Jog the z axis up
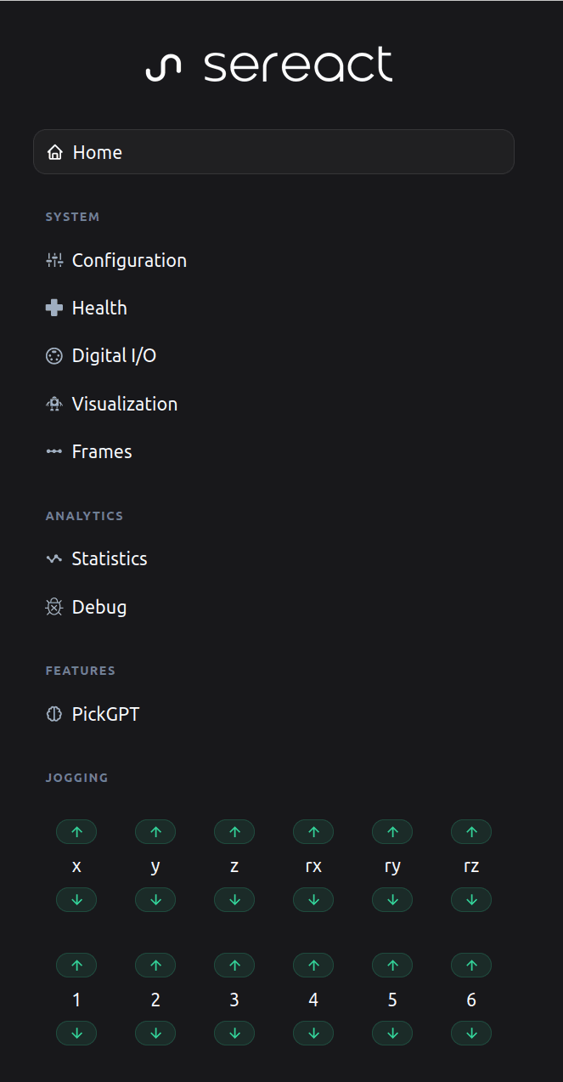The height and width of the screenshot is (1082, 563). (x=234, y=832)
